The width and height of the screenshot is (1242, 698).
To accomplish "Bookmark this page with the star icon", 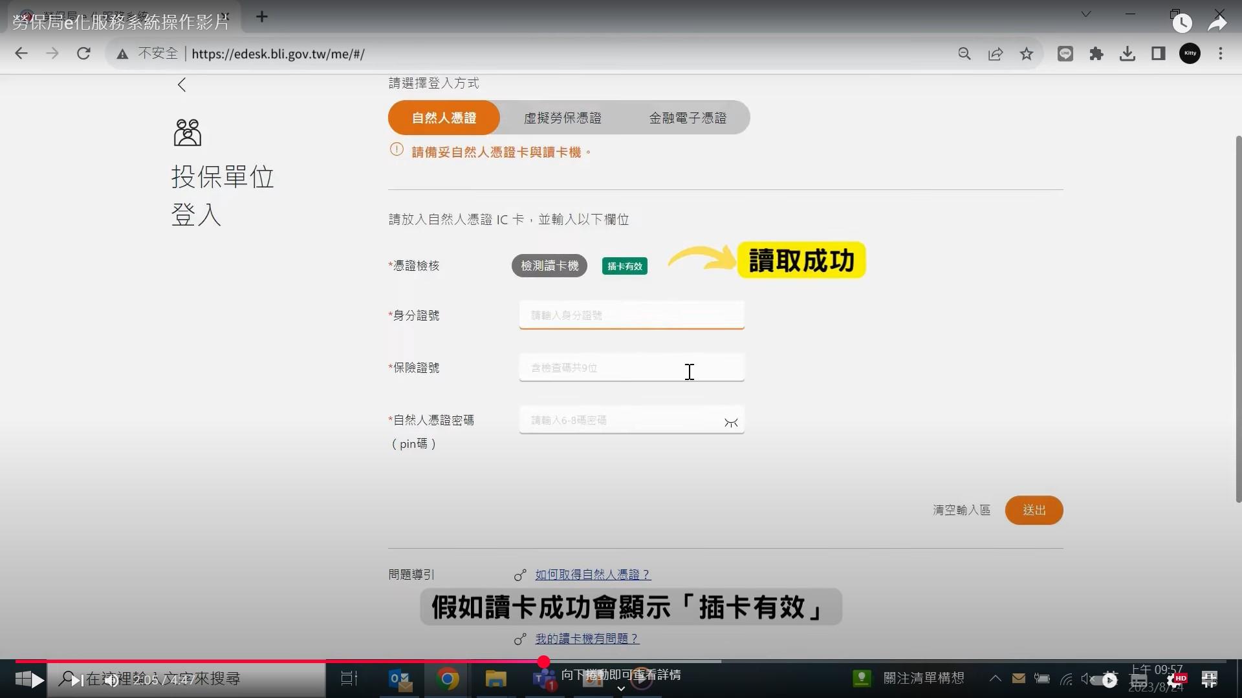I will (1027, 54).
